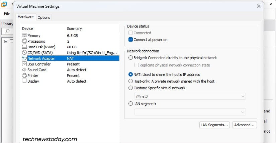
Task: Click the Win11 ISO file path summary
Action: [x=92, y=53]
